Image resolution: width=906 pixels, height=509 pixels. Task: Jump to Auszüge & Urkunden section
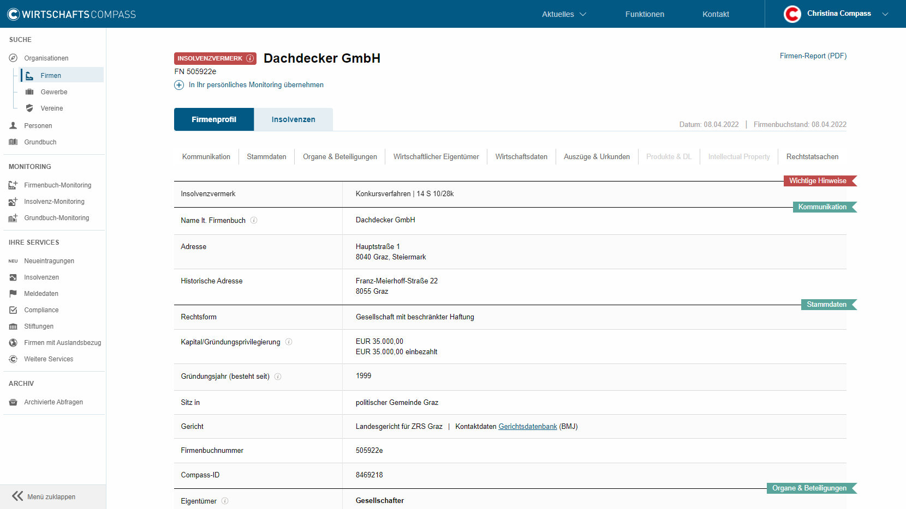[597, 156]
